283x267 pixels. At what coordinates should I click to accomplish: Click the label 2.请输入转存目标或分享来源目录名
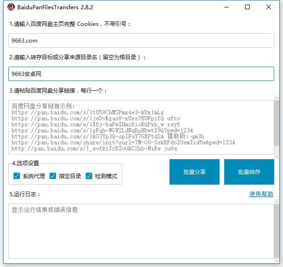[x=77, y=57]
